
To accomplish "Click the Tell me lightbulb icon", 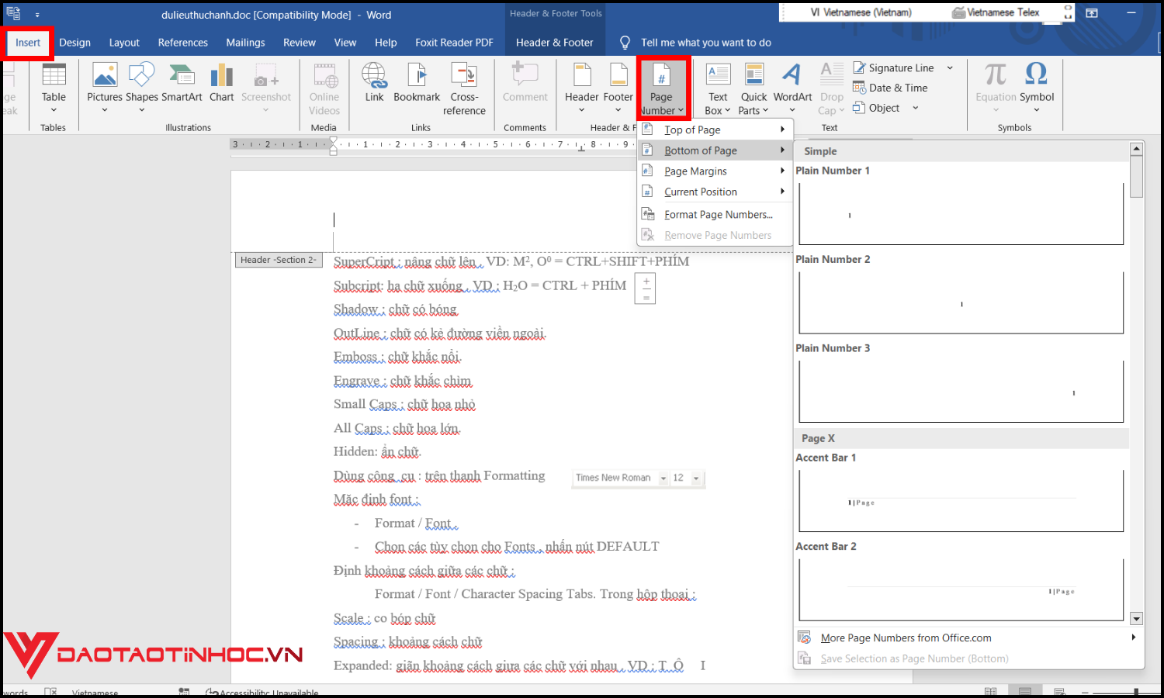I will (x=625, y=43).
